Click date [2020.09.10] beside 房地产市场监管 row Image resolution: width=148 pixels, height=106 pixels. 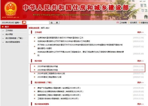coord(138,88)
